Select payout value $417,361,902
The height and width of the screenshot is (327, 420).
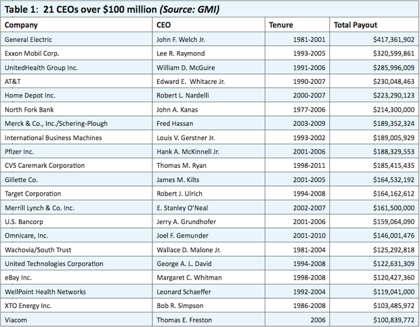394,39
